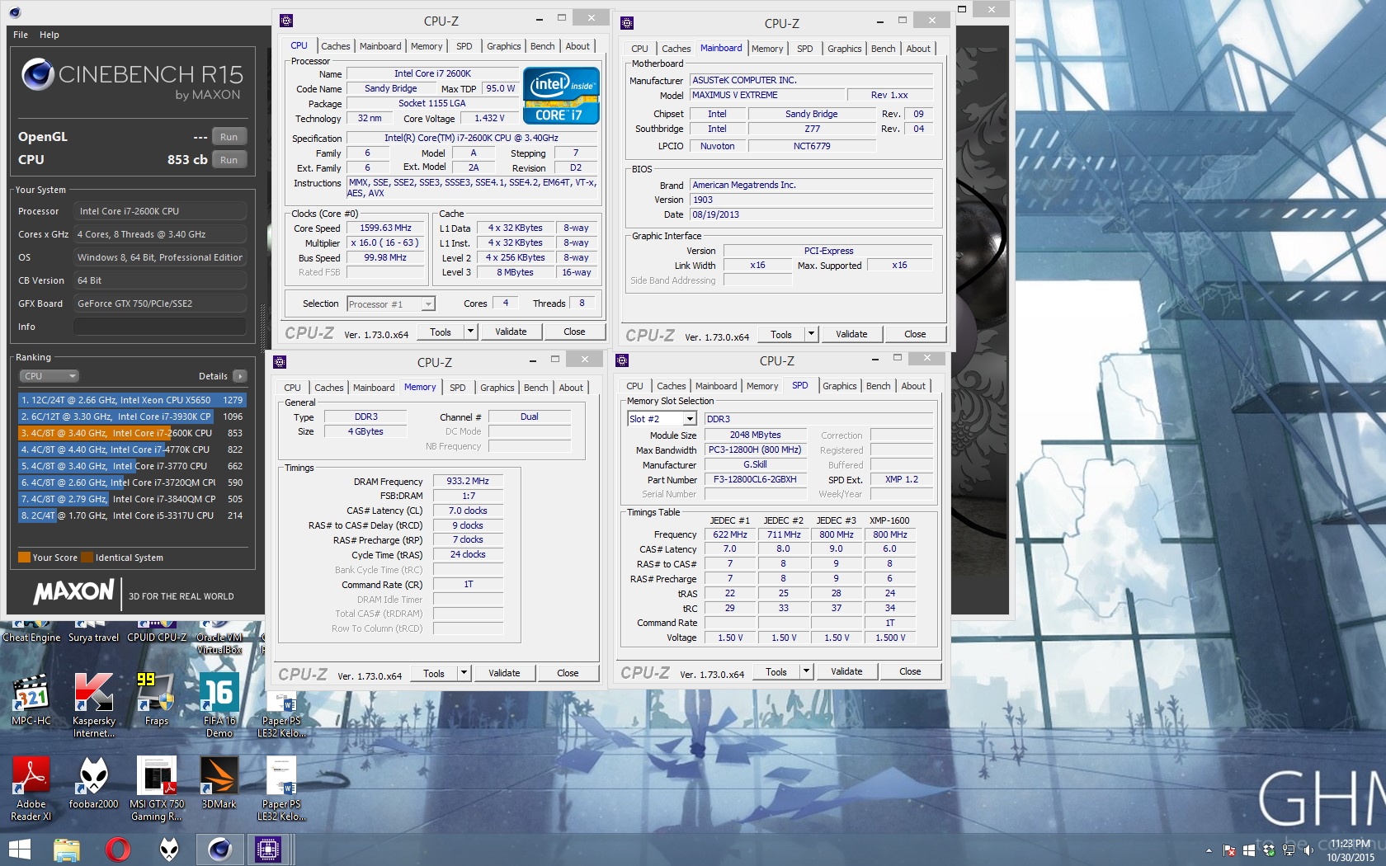Select ranking row Intel Core i5-3317U
This screenshot has height=866, width=1386.
[x=132, y=515]
